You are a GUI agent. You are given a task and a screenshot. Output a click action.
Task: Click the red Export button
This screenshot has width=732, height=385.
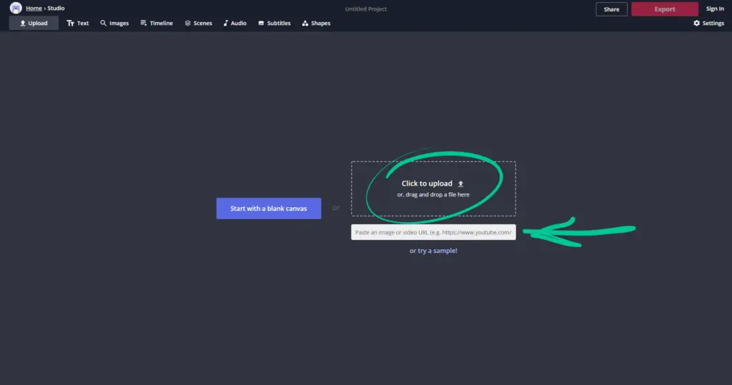tap(664, 9)
